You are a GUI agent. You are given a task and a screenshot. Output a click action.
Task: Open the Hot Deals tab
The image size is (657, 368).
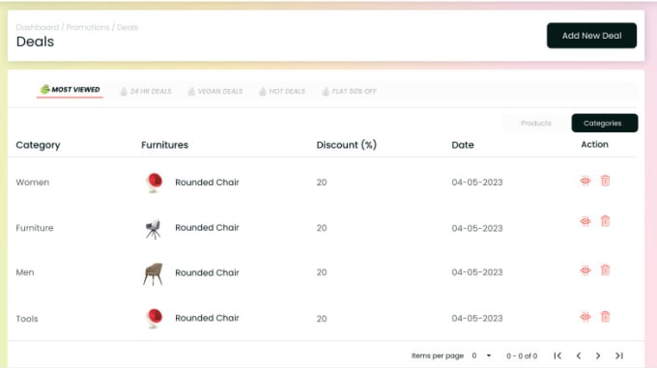point(282,91)
